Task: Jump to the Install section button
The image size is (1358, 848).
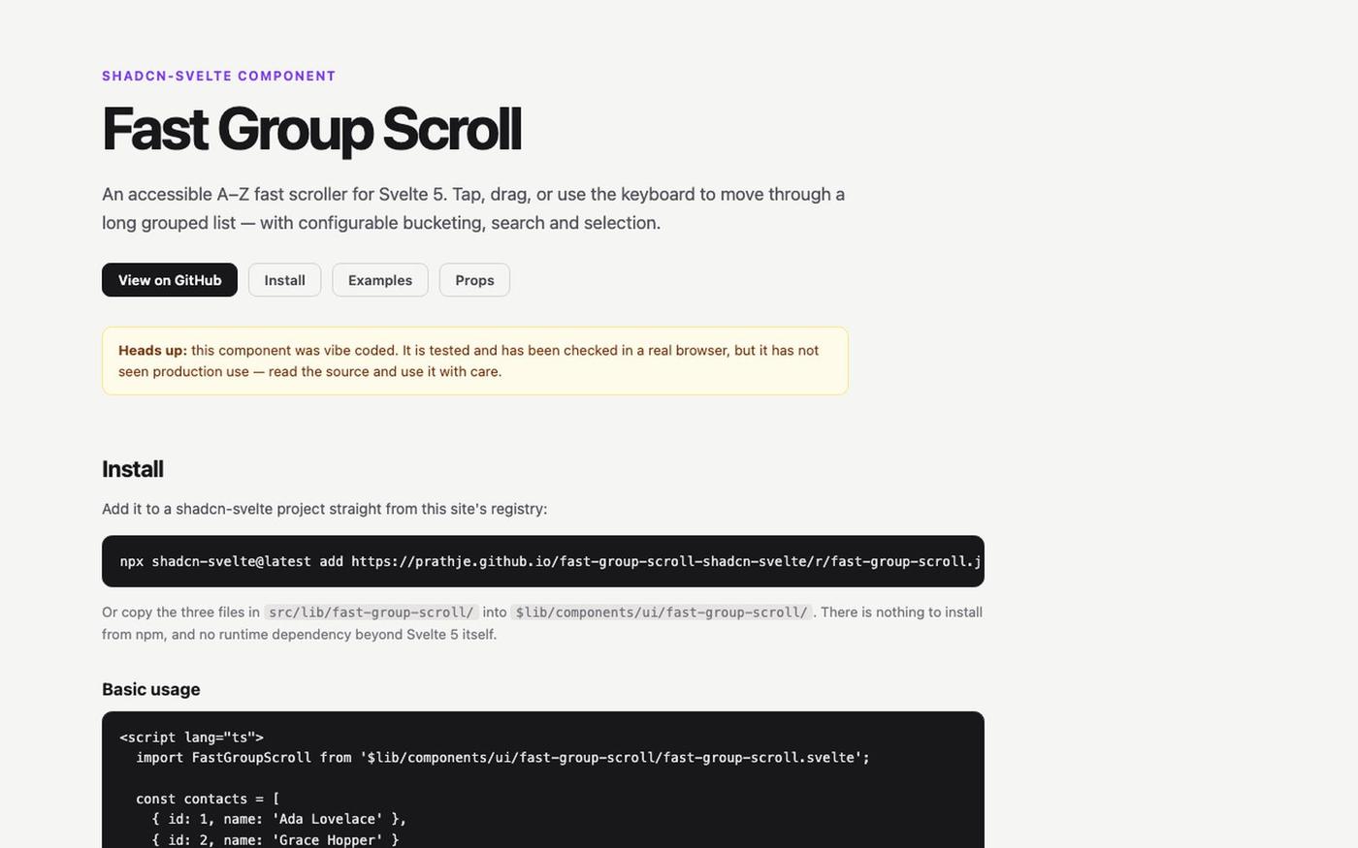Action: [x=284, y=280]
